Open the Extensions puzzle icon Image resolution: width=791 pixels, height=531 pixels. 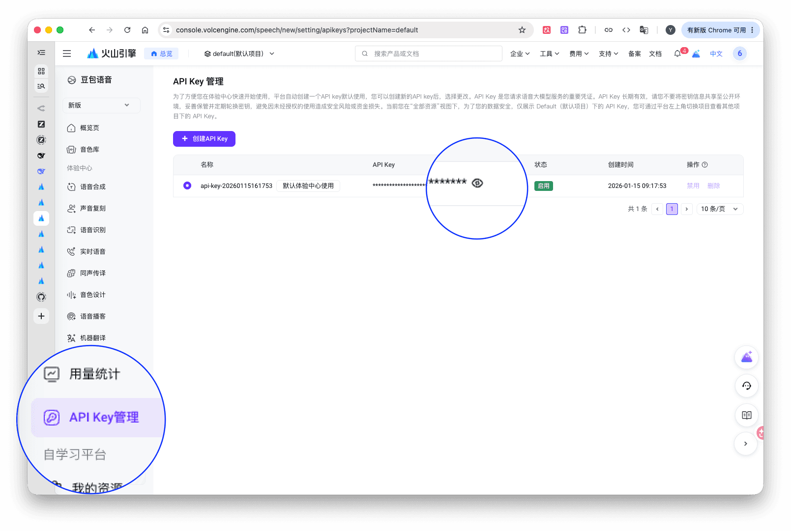click(582, 30)
